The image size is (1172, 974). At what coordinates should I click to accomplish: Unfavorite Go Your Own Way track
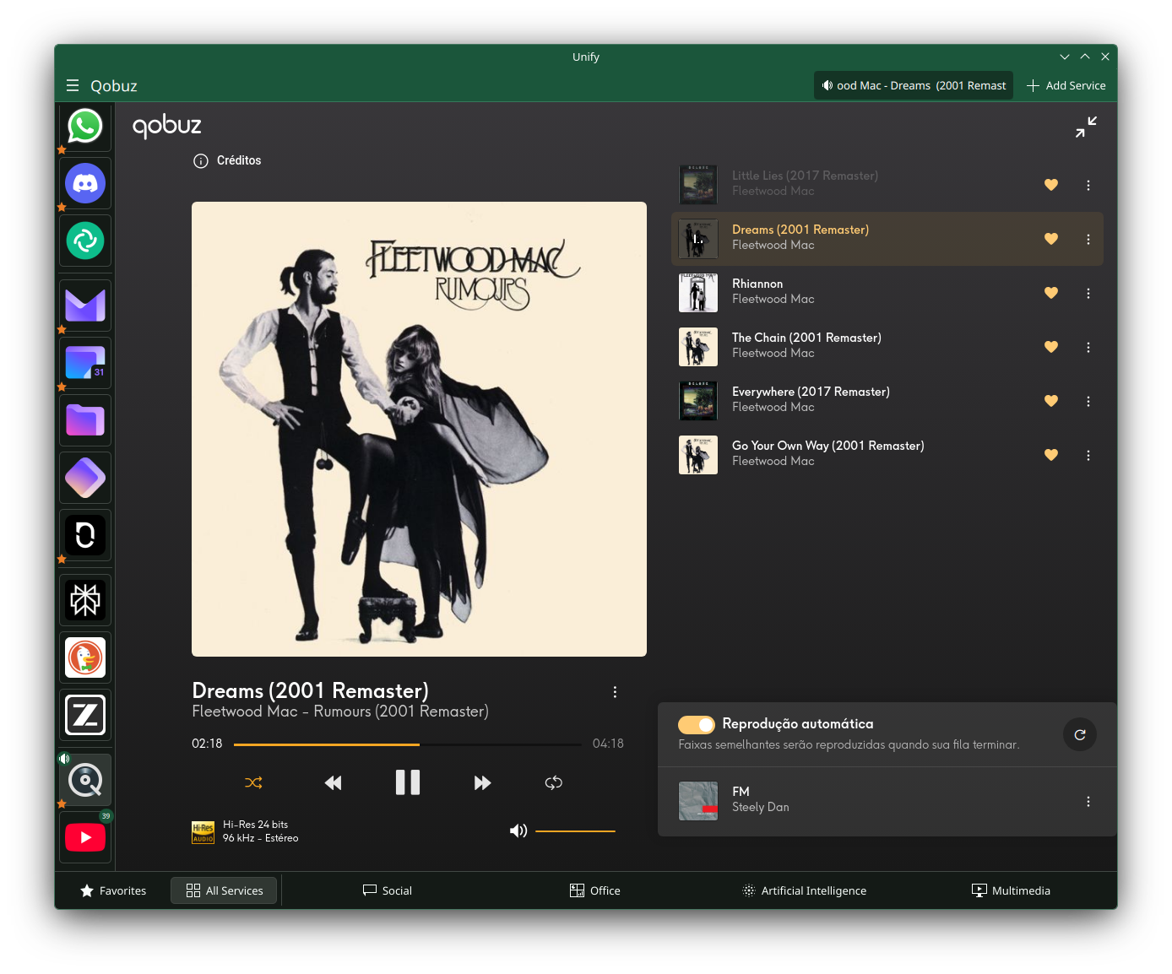point(1051,455)
